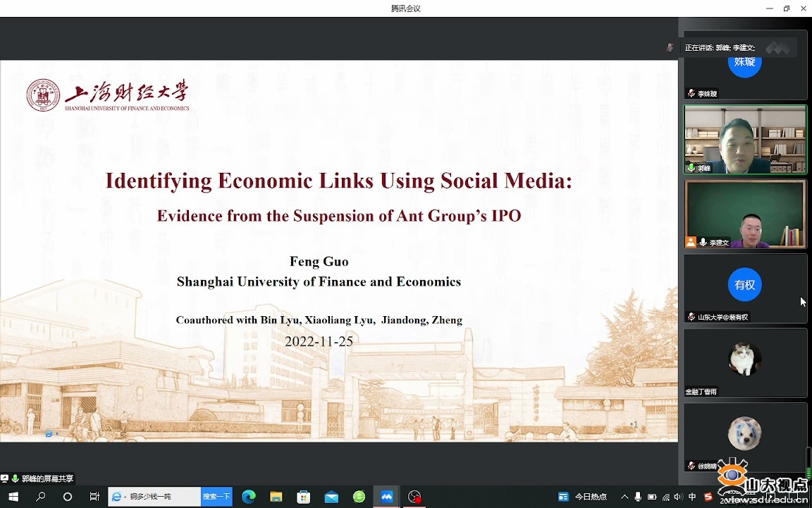Screen dimensions: 812x508
Task: Click the microphone icon next to 李建文
Action: 703,242
